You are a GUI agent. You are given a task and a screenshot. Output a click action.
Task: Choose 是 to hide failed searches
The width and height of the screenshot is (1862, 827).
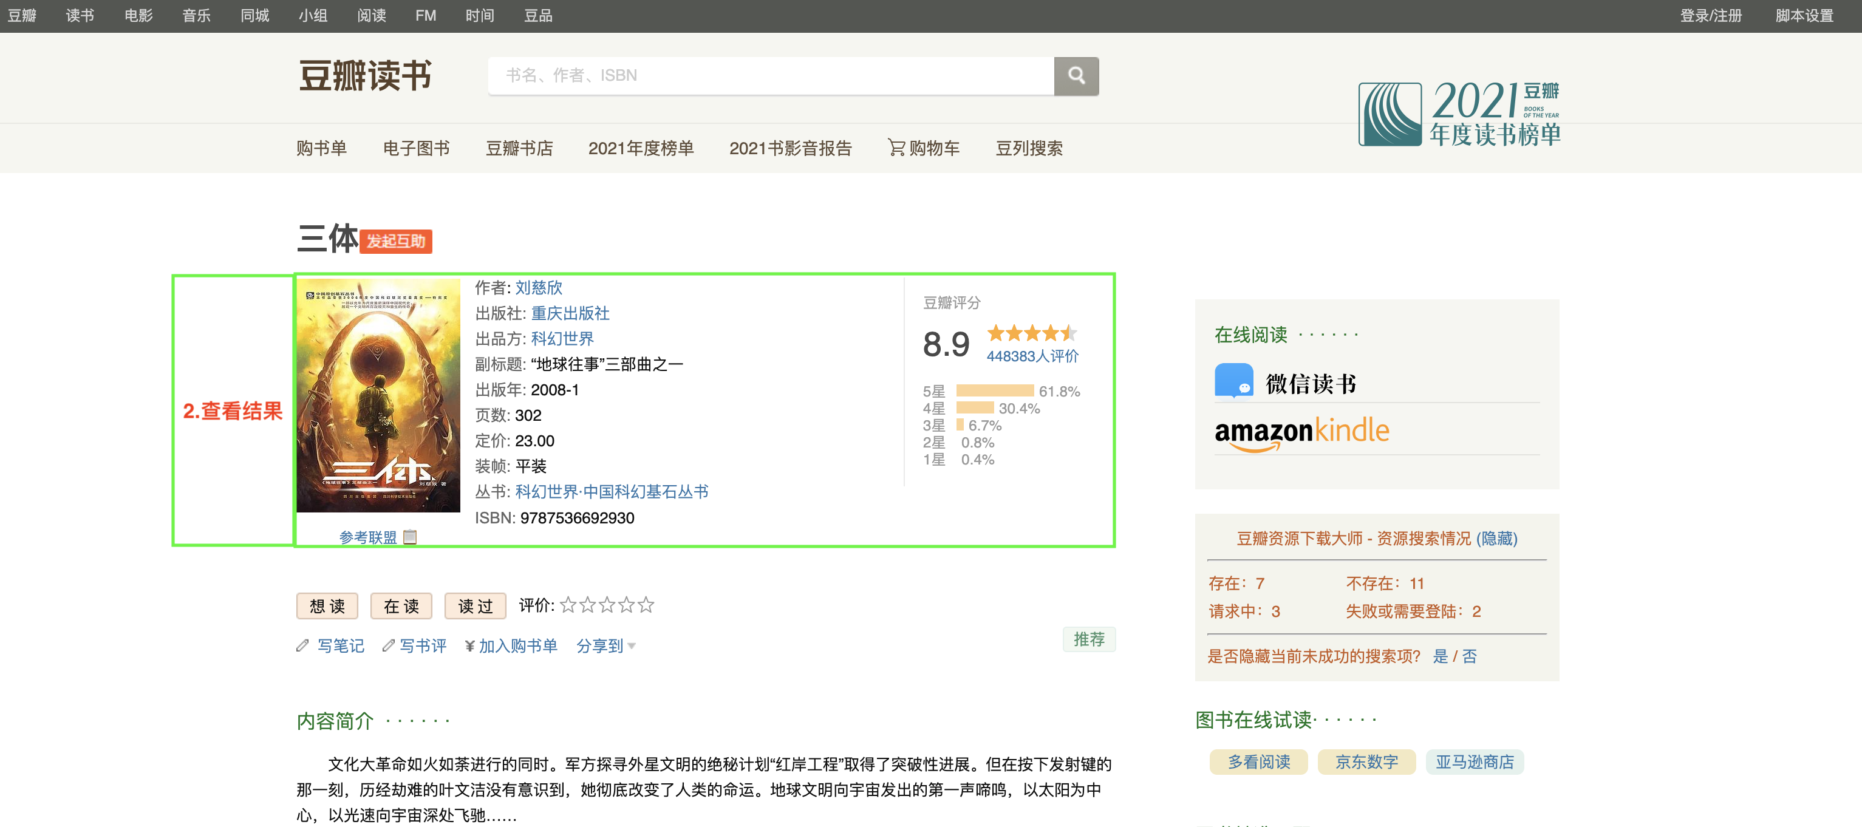coord(1440,656)
